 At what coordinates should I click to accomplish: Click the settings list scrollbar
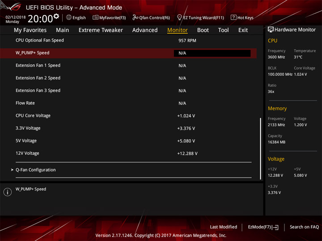coord(260,149)
